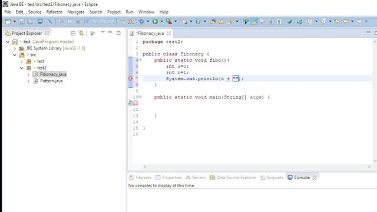Click the Save All toolbar icon

click(30, 22)
